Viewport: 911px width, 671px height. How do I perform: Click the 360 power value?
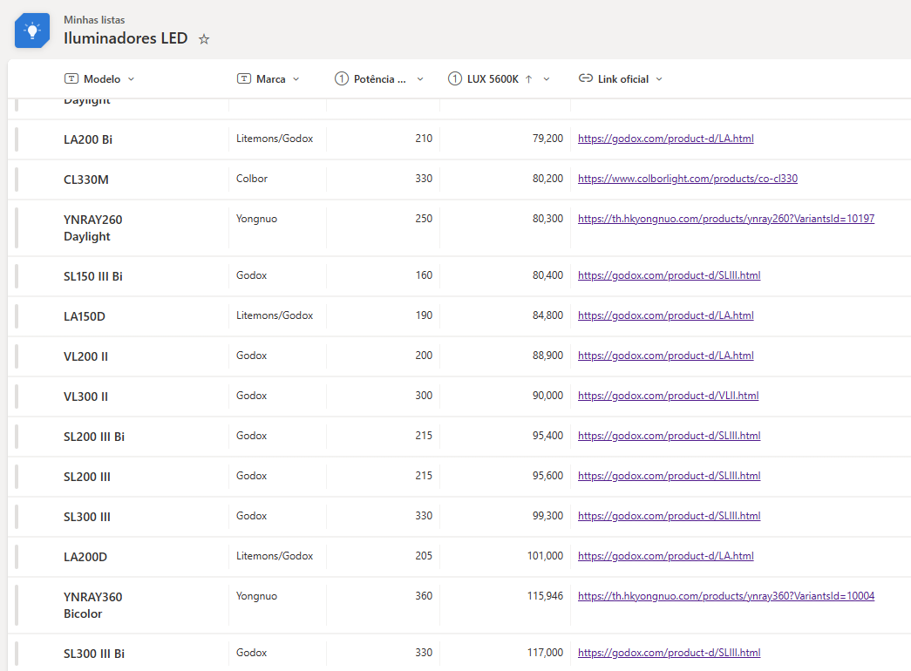tap(424, 595)
